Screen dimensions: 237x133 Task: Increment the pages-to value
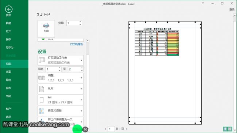[82, 68]
